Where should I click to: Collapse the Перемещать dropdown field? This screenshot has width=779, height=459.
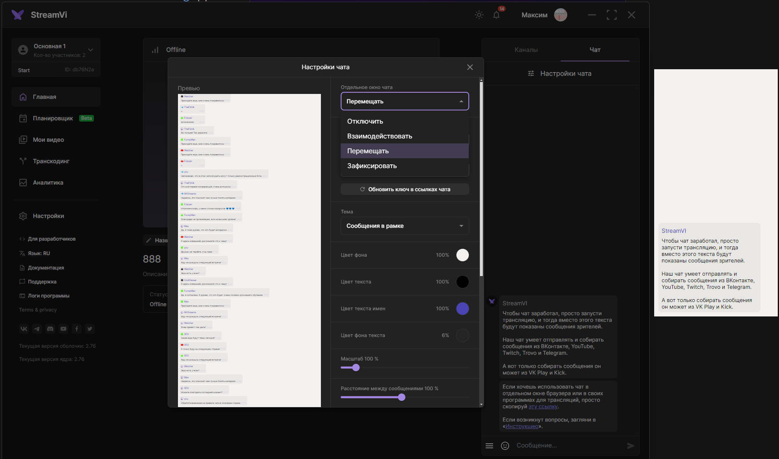[405, 101]
